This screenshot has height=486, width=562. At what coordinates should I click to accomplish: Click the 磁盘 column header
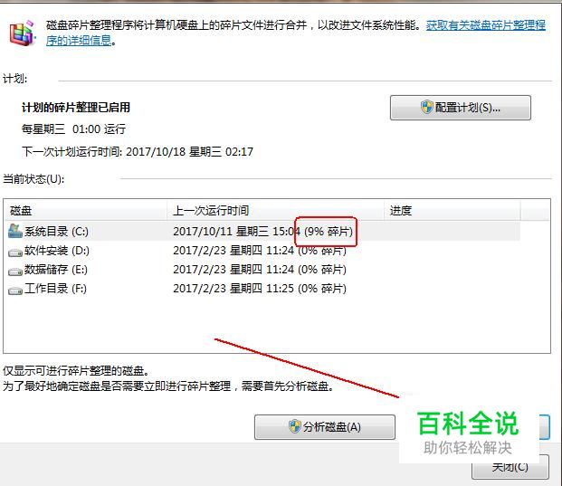click(86, 210)
